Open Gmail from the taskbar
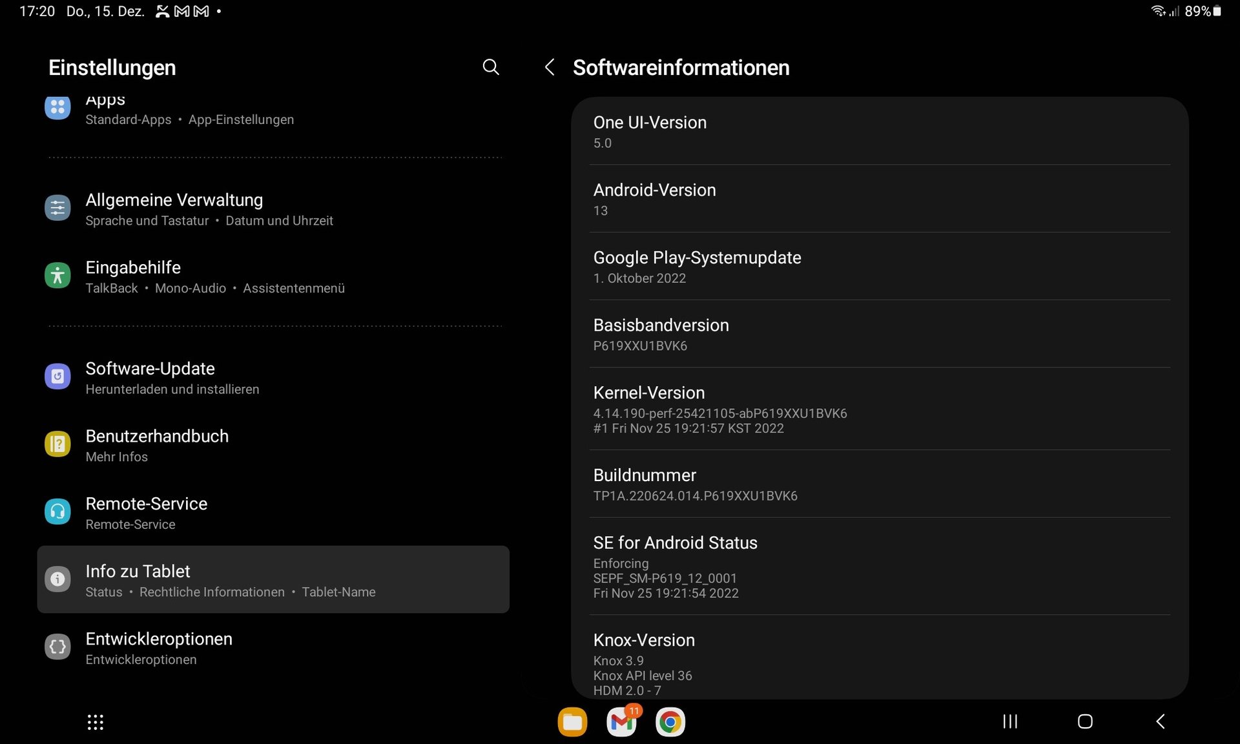 (621, 722)
